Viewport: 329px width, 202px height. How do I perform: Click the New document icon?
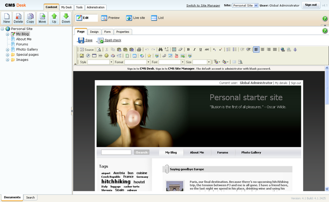(x=7, y=18)
